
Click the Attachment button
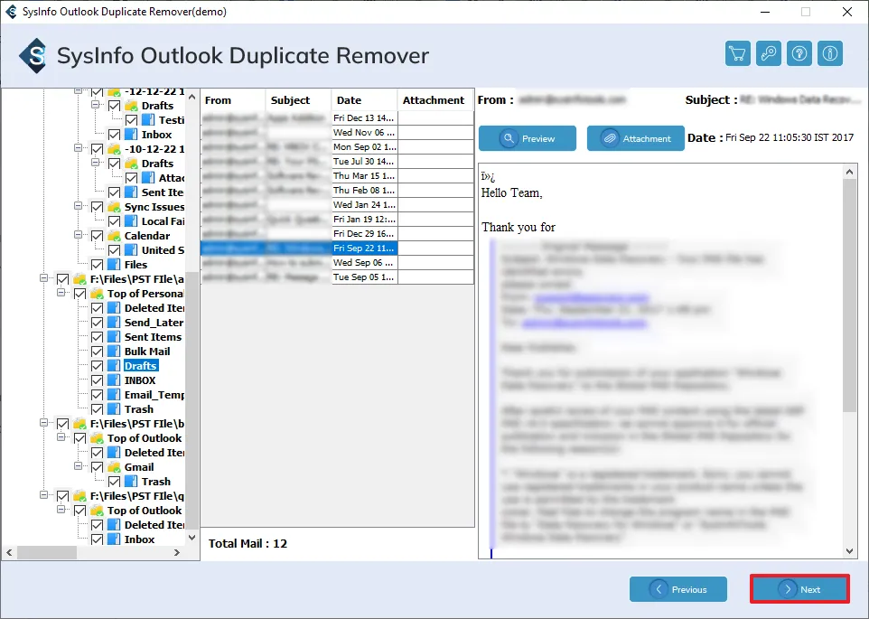coord(636,138)
